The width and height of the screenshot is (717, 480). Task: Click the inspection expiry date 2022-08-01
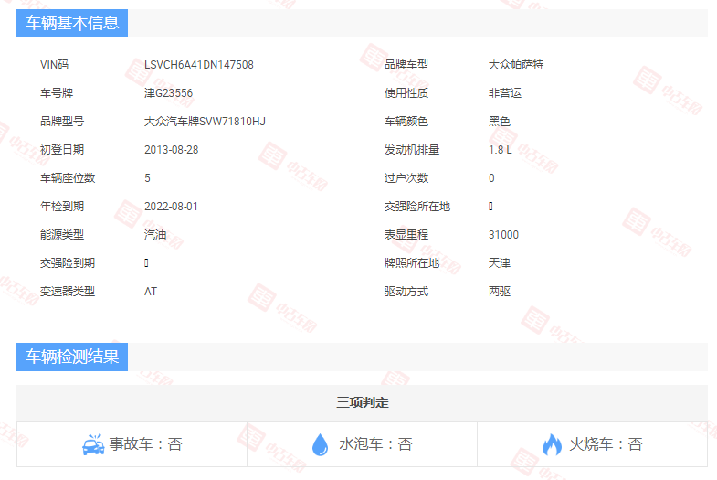pyautogui.click(x=171, y=207)
